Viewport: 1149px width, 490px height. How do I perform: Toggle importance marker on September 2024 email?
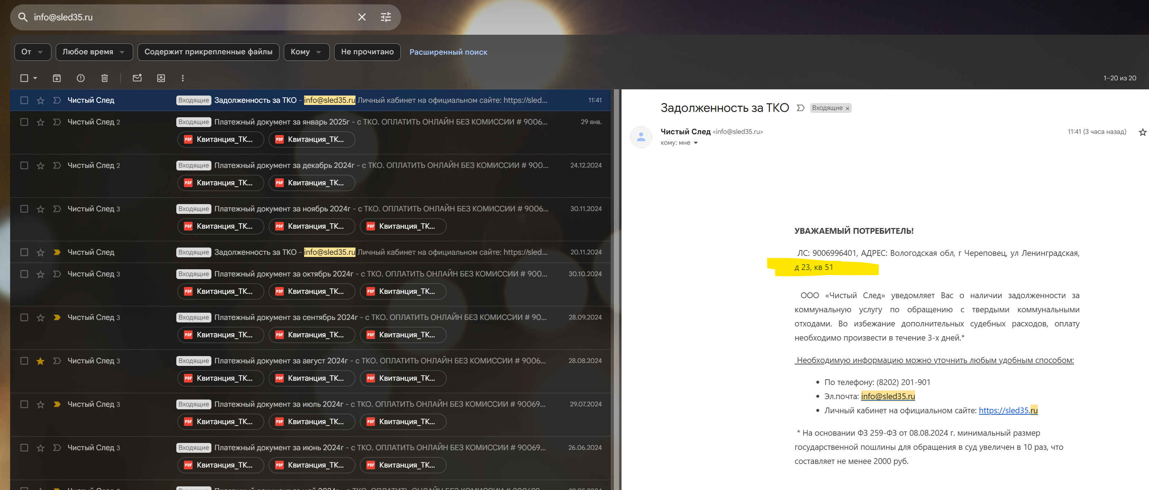coord(56,317)
